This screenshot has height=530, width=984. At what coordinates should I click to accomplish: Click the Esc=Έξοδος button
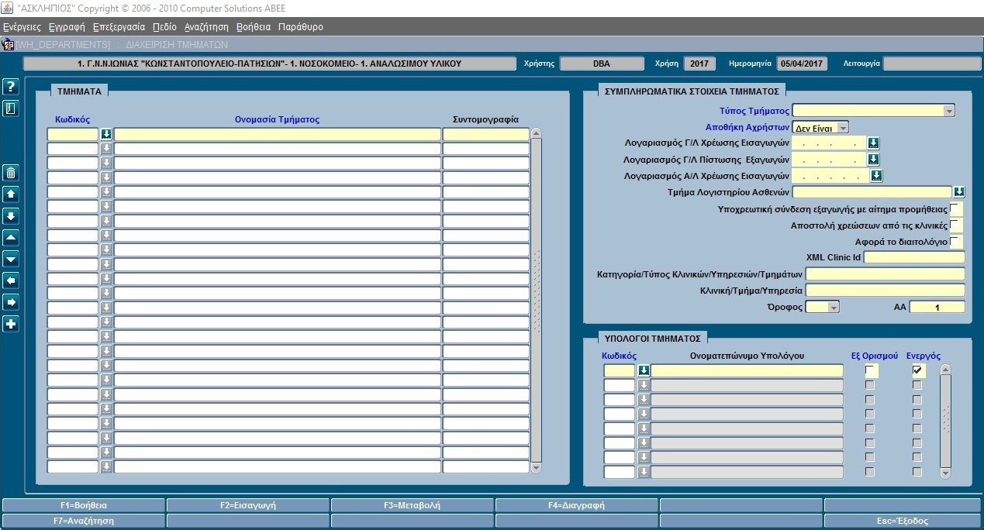[903, 521]
